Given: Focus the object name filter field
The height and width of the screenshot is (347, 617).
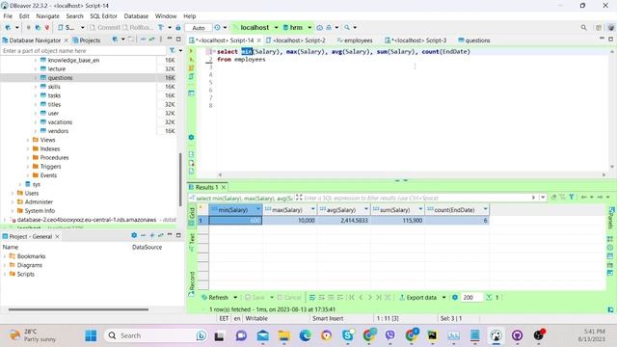Looking at the screenshot, I should [x=84, y=51].
